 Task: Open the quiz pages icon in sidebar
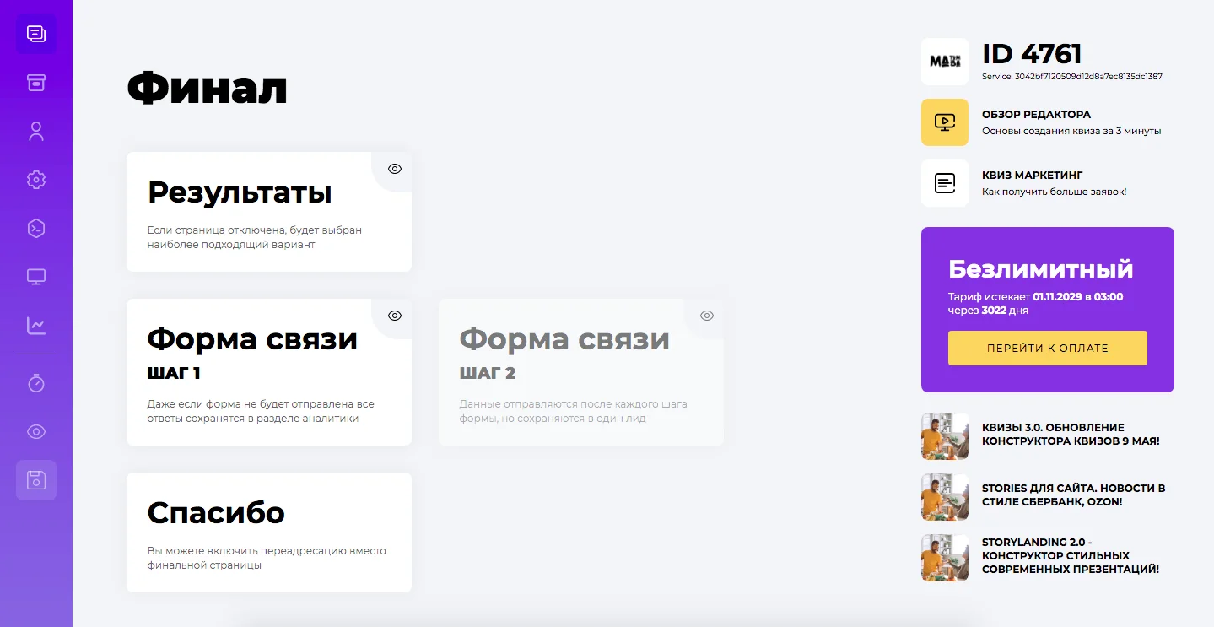pyautogui.click(x=36, y=34)
